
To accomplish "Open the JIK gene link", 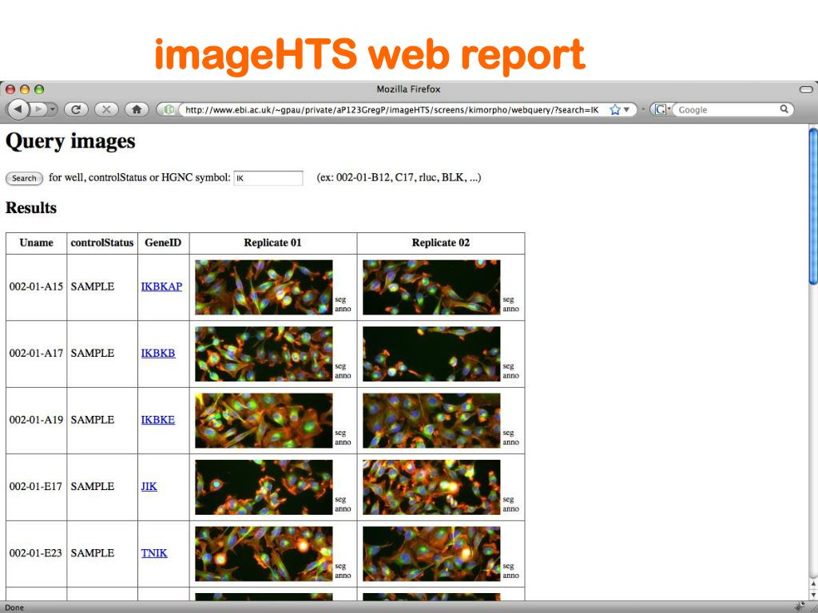I will click(149, 487).
